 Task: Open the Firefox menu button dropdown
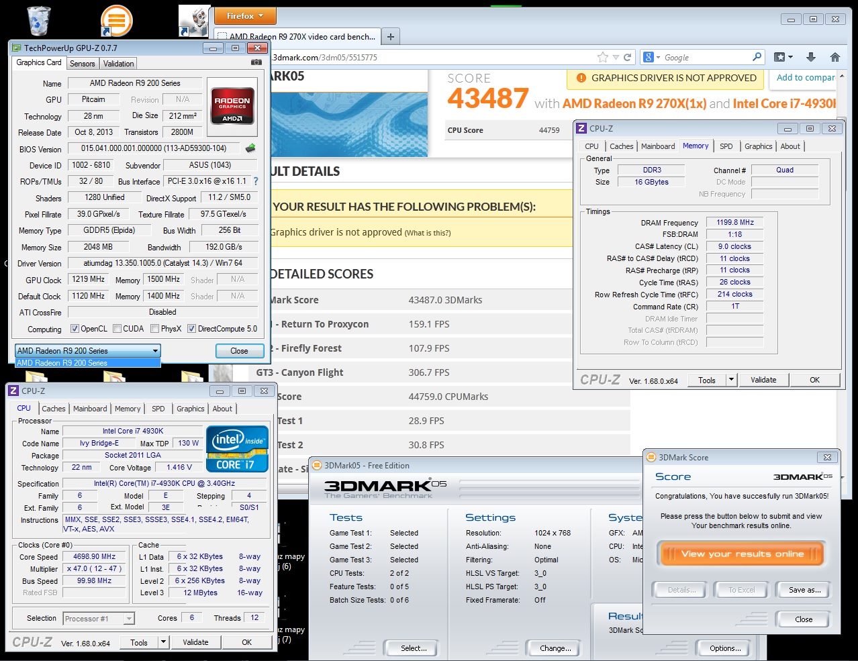[244, 16]
